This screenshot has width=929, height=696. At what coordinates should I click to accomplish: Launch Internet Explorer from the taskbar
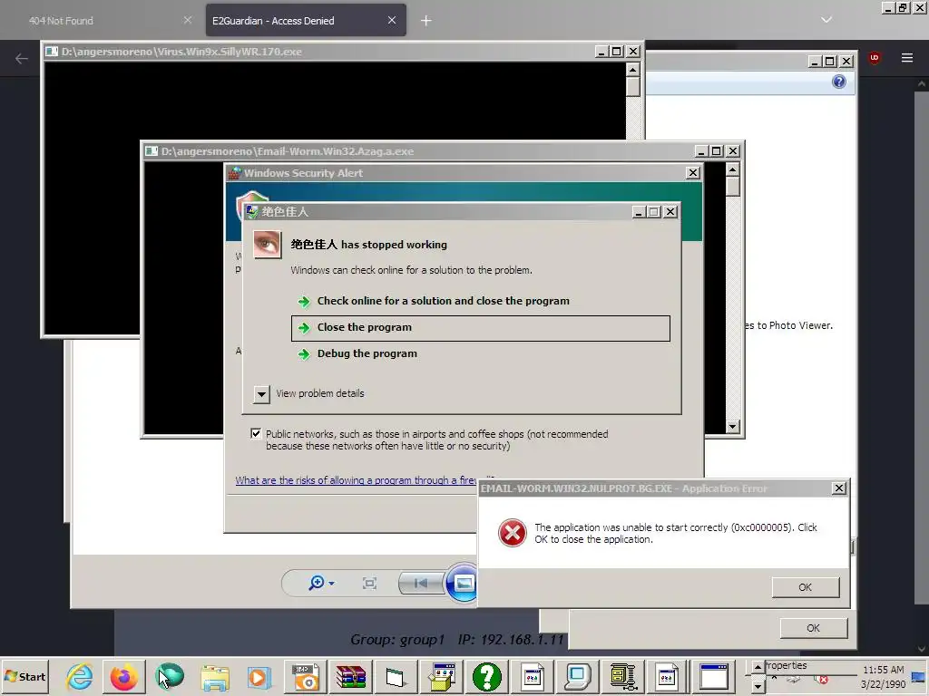click(x=80, y=677)
